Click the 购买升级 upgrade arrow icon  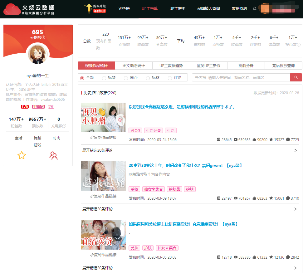point(88,8)
